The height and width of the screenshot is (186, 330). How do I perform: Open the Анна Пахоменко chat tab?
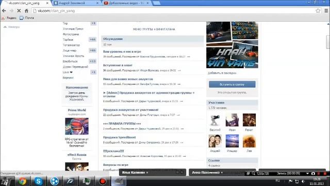(222, 172)
